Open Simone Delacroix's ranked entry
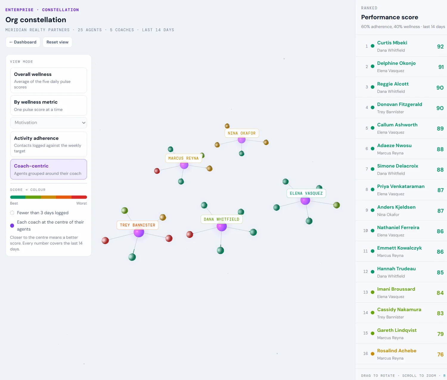 pos(401,169)
